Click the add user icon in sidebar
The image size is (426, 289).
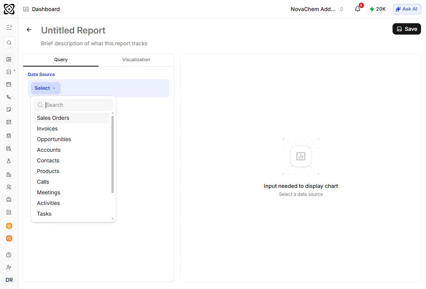point(9,267)
